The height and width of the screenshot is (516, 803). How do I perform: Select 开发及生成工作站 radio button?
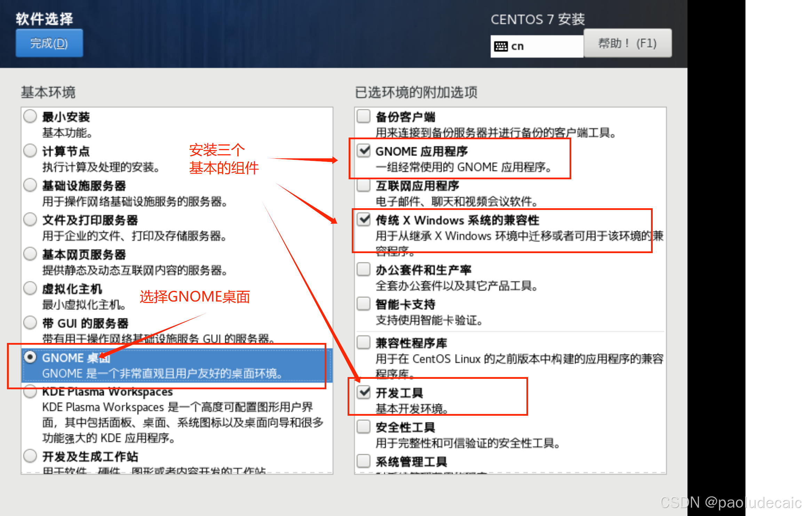point(30,456)
